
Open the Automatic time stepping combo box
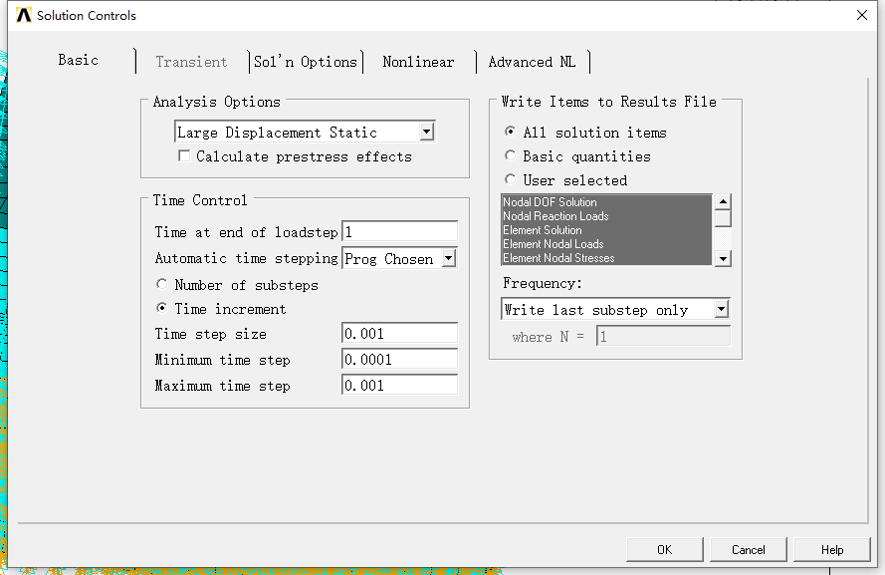pyautogui.click(x=399, y=259)
